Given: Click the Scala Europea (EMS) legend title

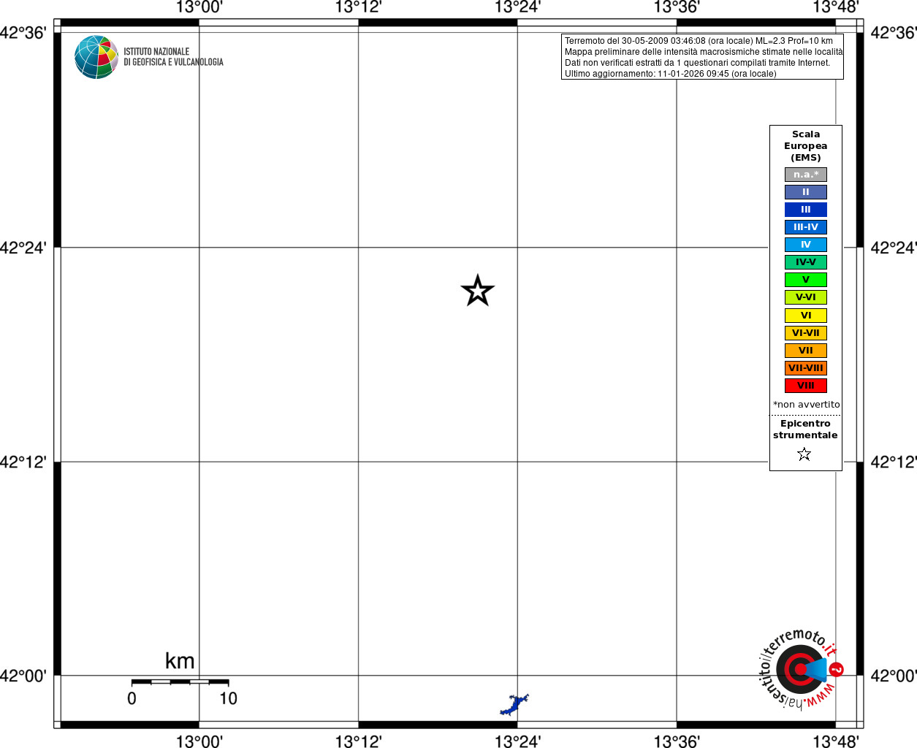Looking at the screenshot, I should coord(806,146).
